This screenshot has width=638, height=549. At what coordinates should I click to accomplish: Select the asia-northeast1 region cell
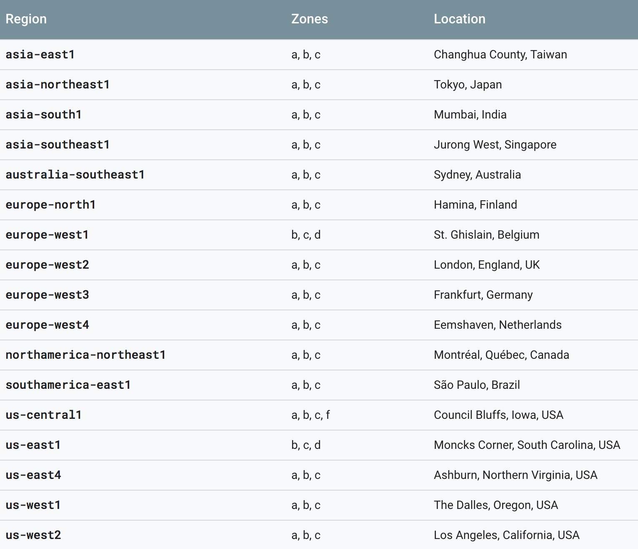pyautogui.click(x=58, y=85)
